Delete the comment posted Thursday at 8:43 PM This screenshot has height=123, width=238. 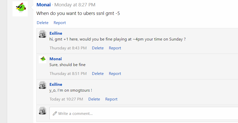(98, 48)
